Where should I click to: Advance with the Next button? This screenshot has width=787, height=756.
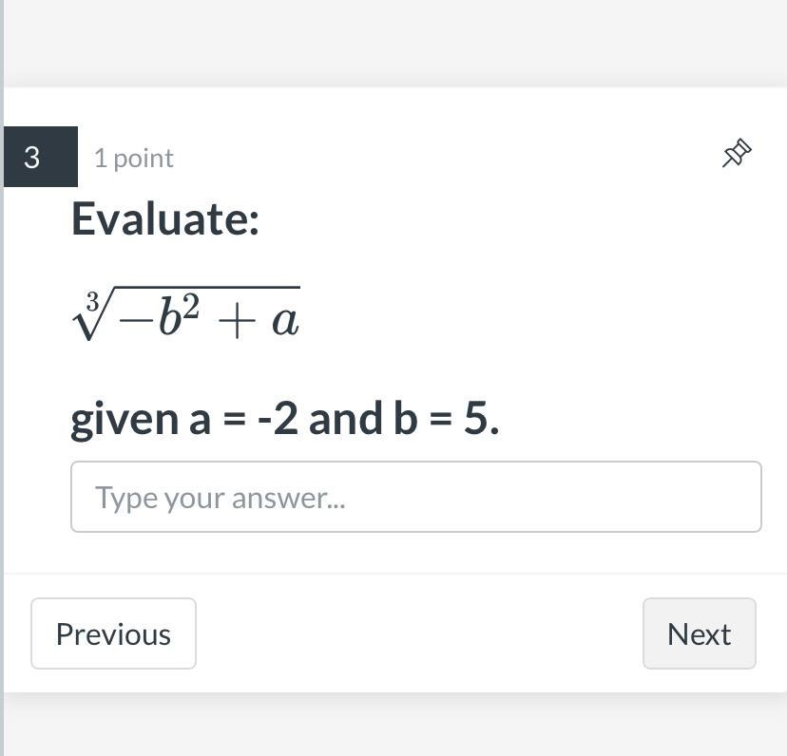pos(699,633)
